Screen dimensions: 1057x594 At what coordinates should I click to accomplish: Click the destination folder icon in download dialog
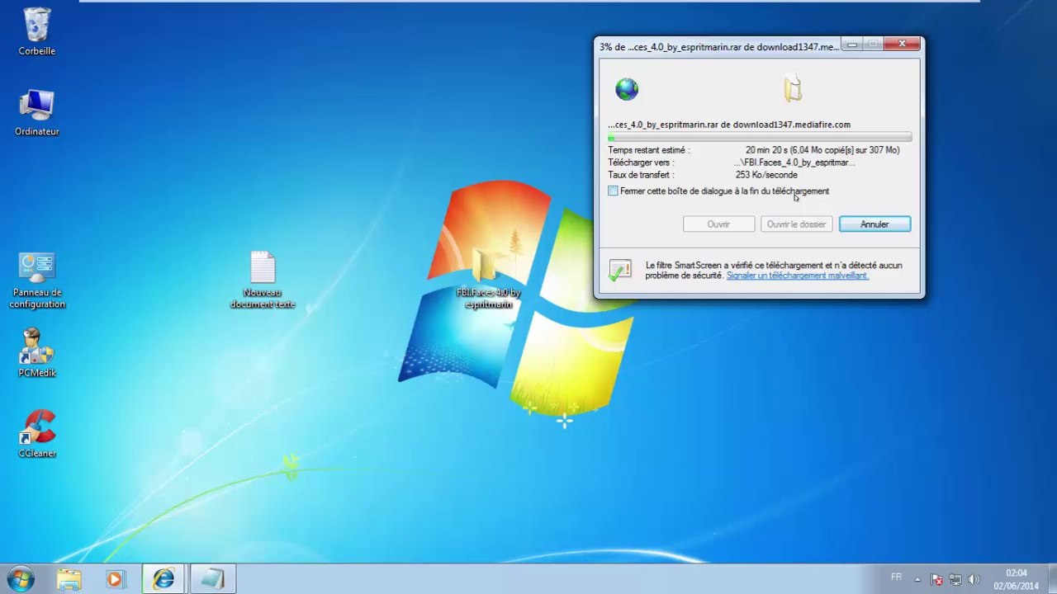(x=793, y=89)
